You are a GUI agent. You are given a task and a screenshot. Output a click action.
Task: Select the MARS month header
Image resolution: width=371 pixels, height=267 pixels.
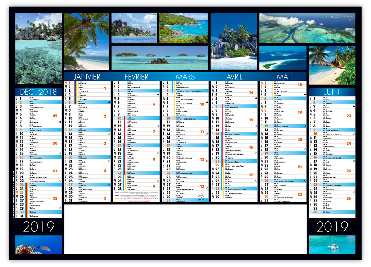click(185, 77)
